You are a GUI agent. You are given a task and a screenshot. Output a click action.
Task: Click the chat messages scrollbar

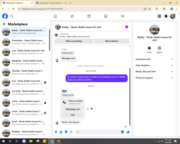point(130,96)
